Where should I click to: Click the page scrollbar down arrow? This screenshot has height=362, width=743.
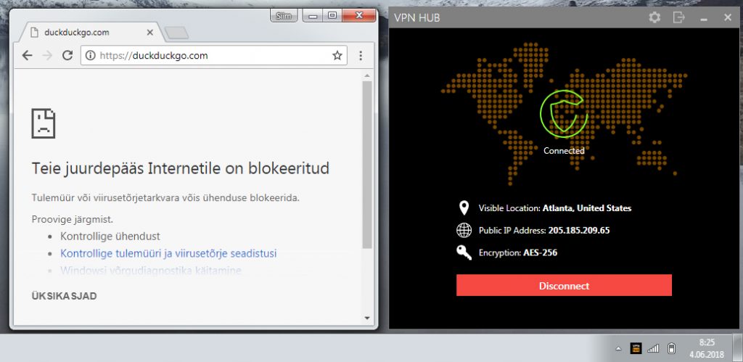tap(367, 318)
